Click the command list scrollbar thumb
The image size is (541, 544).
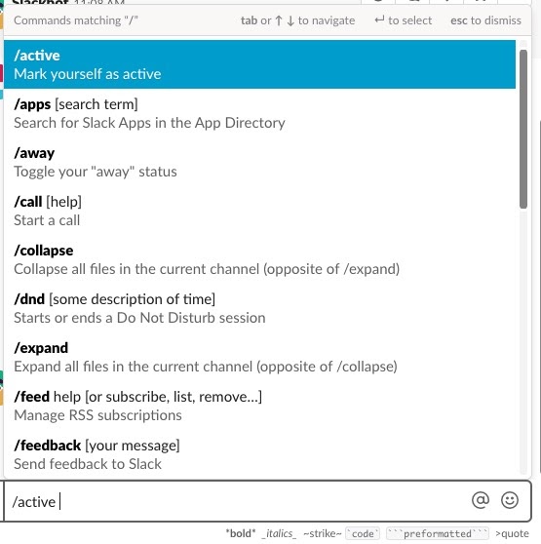pyautogui.click(x=523, y=129)
